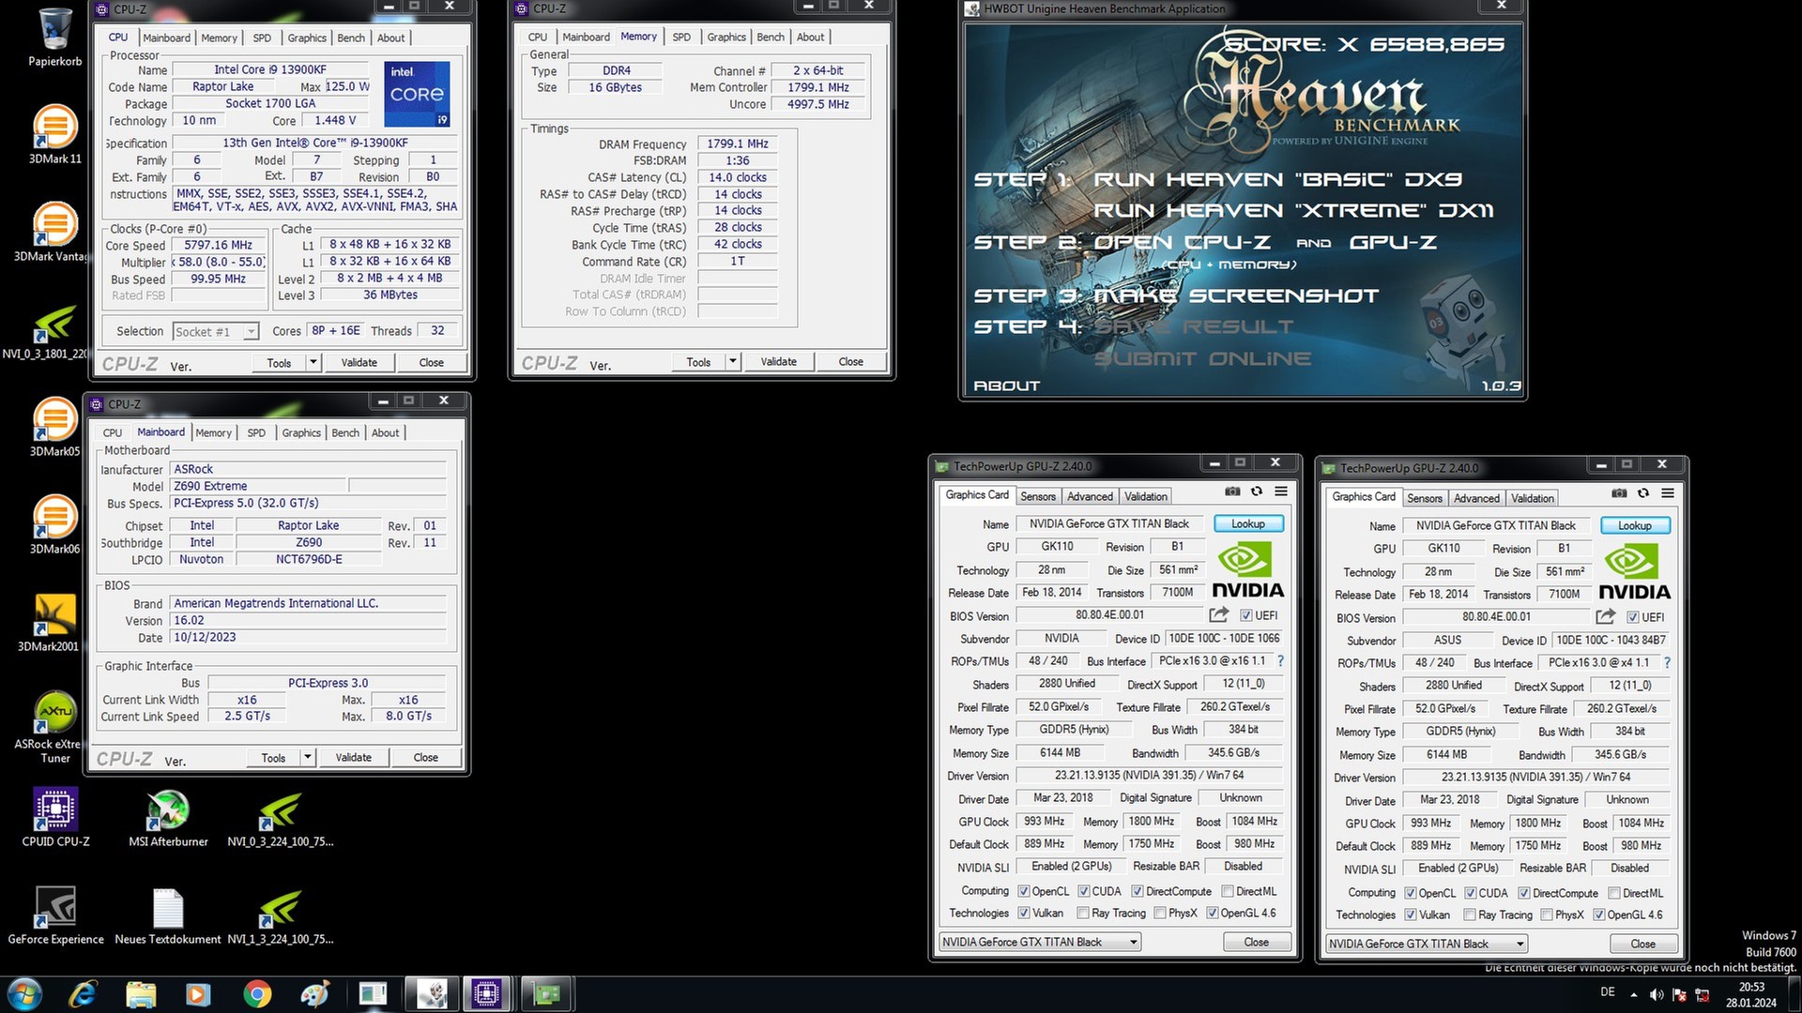
Task: Expand Tools dropdown arrow in CPU-Z Memory window
Action: (x=732, y=362)
